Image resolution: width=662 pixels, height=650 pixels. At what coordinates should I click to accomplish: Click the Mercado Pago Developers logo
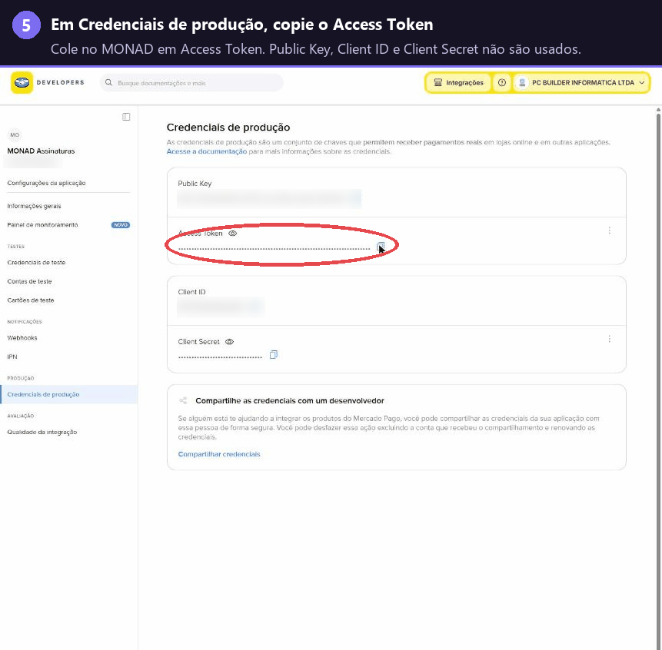pos(48,82)
